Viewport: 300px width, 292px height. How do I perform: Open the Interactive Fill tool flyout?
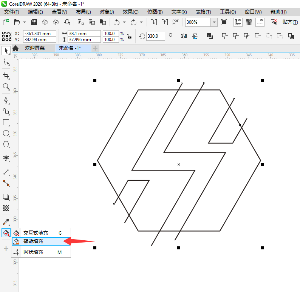[x=6, y=233]
